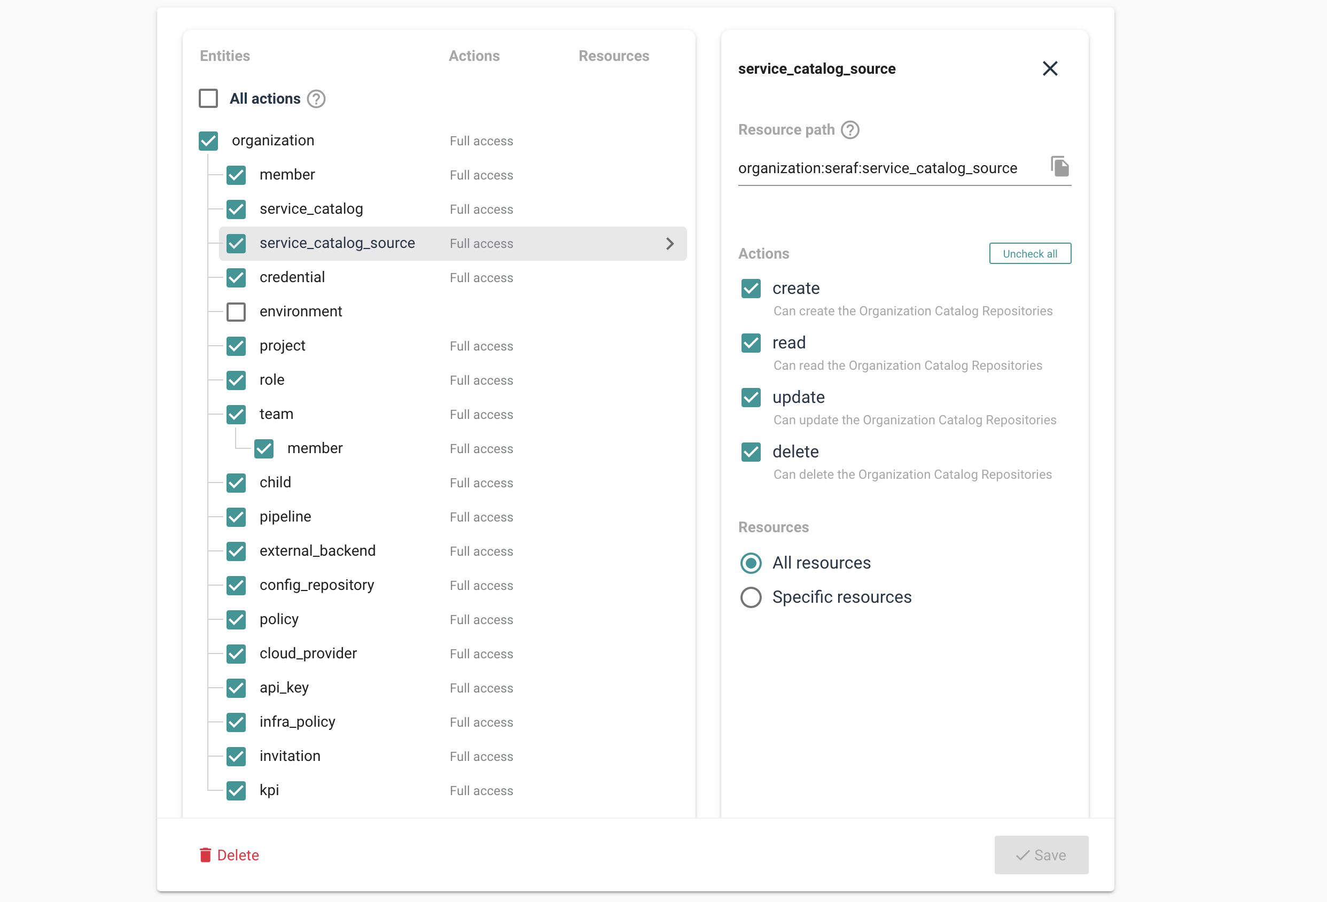The image size is (1327, 902).
Task: Uncheck the delete action checkbox
Action: pyautogui.click(x=751, y=452)
